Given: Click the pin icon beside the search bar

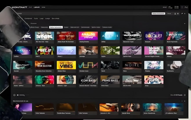Looking at the screenshot, I should click(x=182, y=14).
